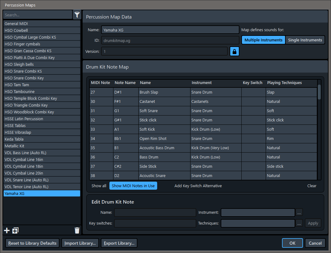Dismiss dialog with Cancel button

[315, 243]
